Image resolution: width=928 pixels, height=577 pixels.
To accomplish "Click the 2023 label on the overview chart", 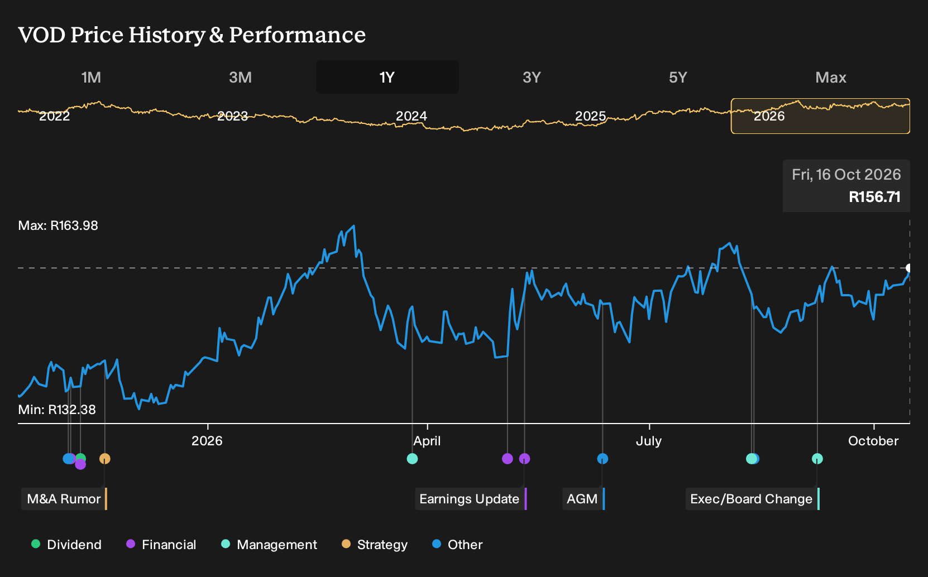I will click(232, 116).
